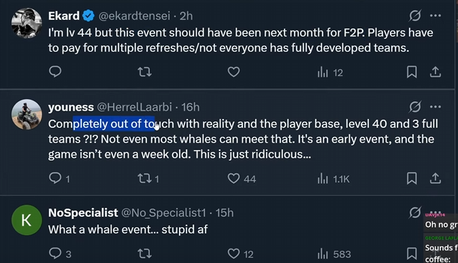The width and height of the screenshot is (458, 263).
Task: Retweet Ekard's post about F2P
Action: (144, 72)
